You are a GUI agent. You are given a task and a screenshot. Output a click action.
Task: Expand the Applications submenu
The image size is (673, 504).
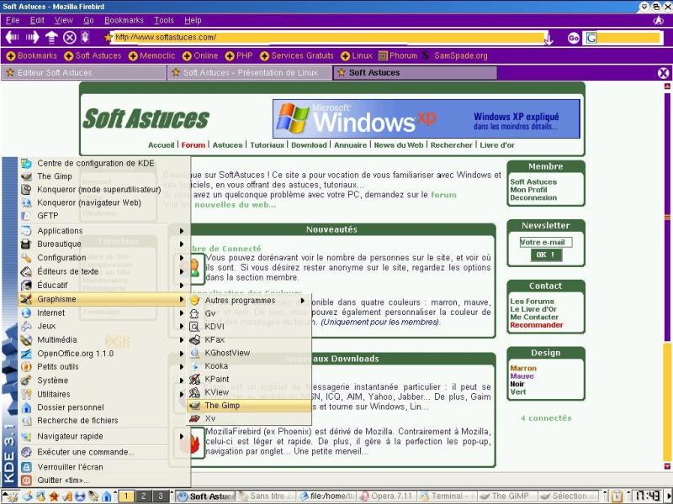click(x=104, y=230)
